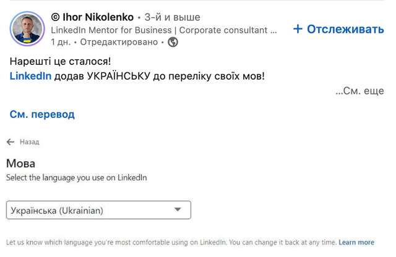Viewport: 396px width, 257px height.
Task: Open the Ihor Nikolenko author name link
Action: [98, 17]
